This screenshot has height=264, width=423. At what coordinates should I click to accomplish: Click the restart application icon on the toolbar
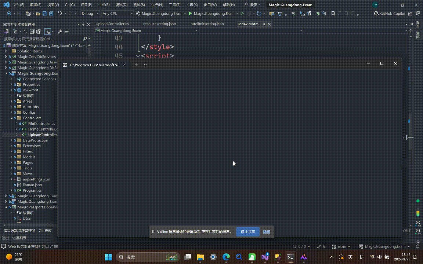(260, 13)
